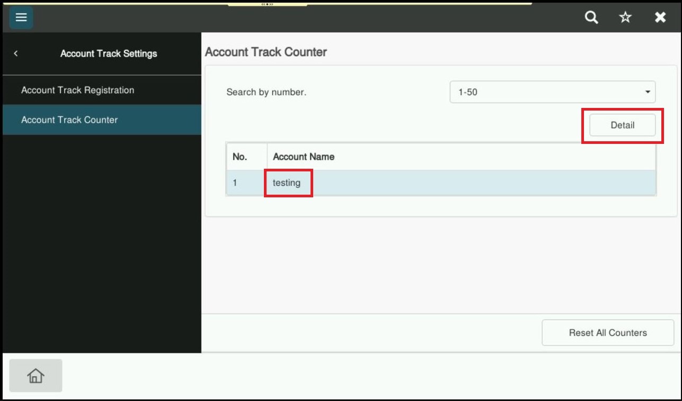Click the Detail button
This screenshot has height=401, width=682.
(x=622, y=125)
